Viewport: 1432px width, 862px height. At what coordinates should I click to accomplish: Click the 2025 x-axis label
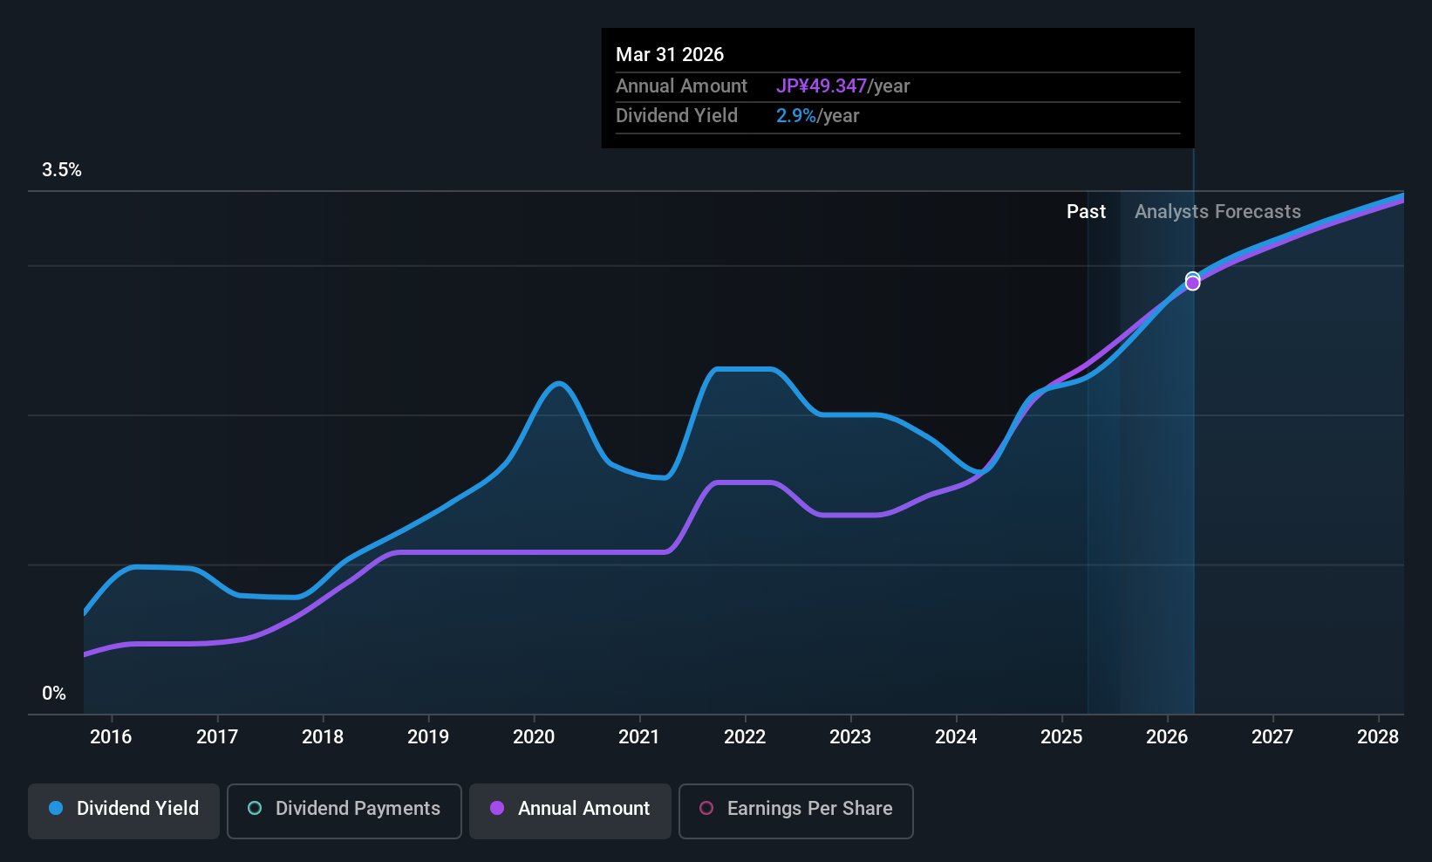click(x=1061, y=737)
